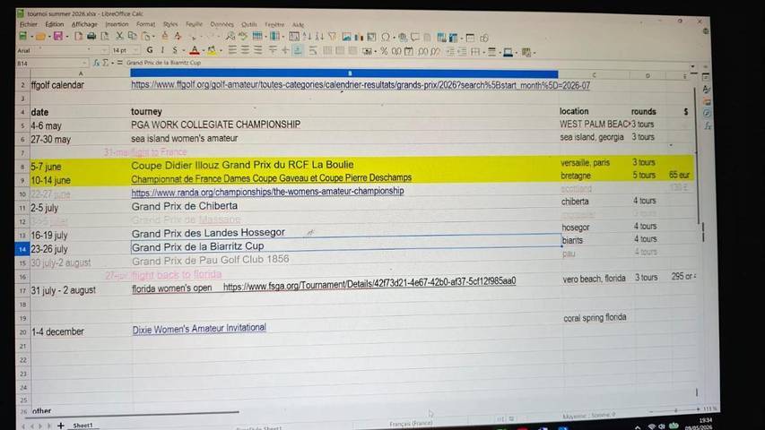Click the Insert special character omega icon
This screenshot has width=765, height=430.
386,37
